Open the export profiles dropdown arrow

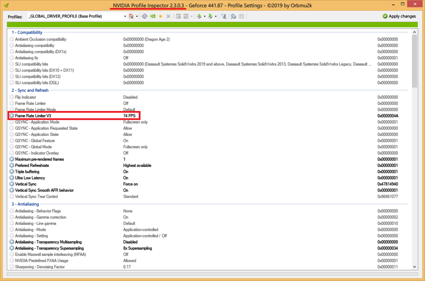pyautogui.click(x=205, y=16)
